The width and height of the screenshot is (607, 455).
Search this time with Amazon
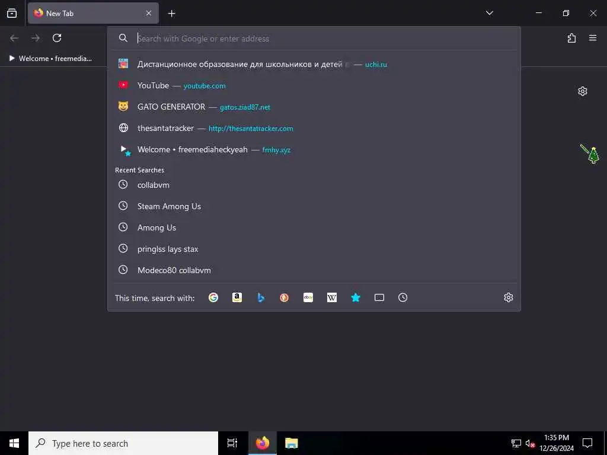(237, 297)
